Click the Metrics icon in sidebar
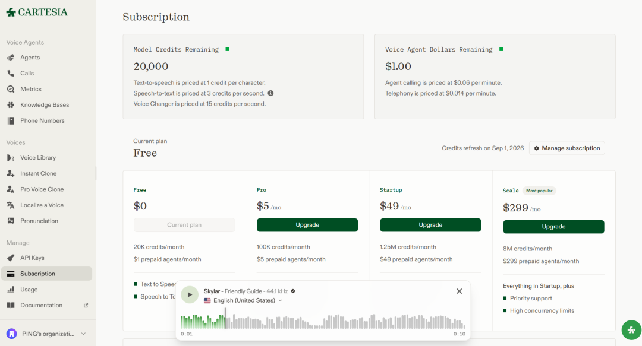The image size is (642, 346). point(11,89)
